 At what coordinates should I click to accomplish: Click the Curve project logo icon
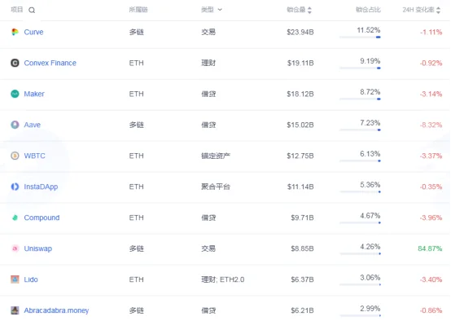(15, 32)
